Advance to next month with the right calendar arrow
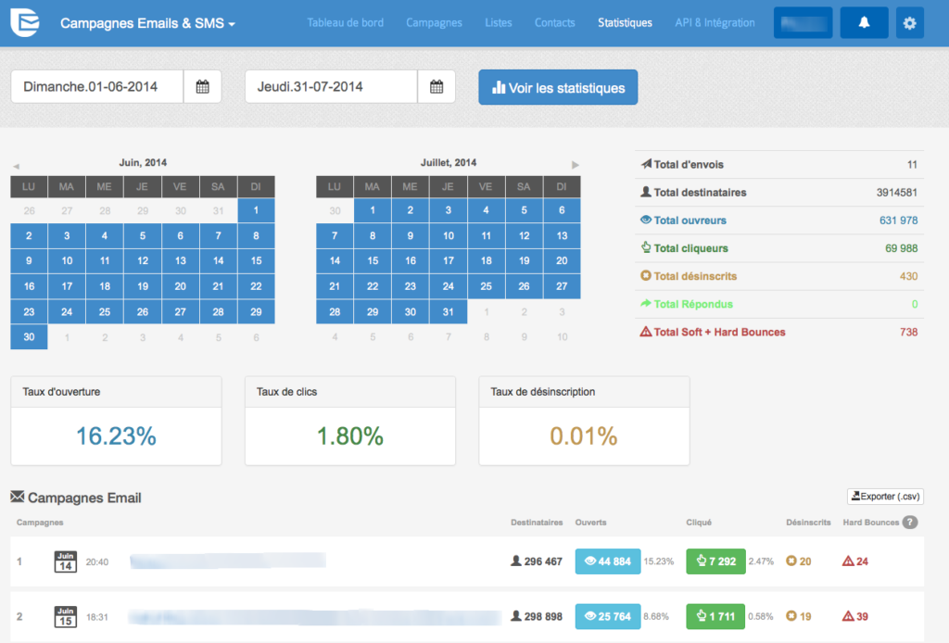 (577, 162)
